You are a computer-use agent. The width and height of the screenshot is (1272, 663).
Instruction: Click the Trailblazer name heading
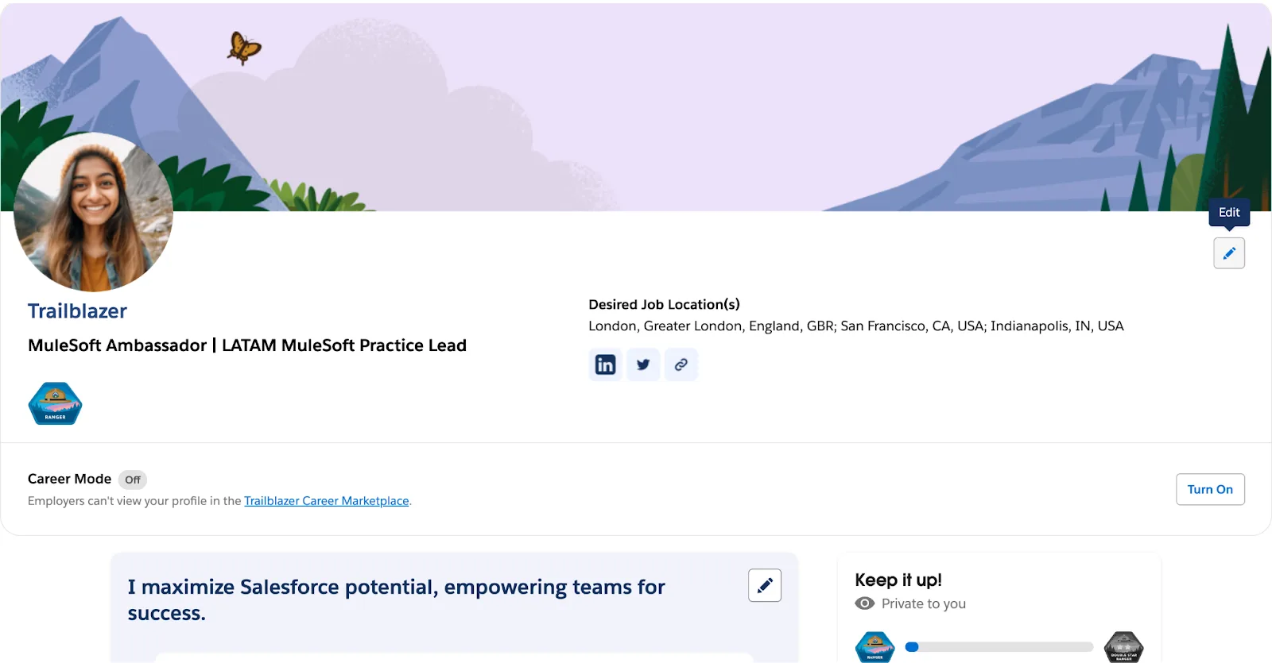[77, 311]
